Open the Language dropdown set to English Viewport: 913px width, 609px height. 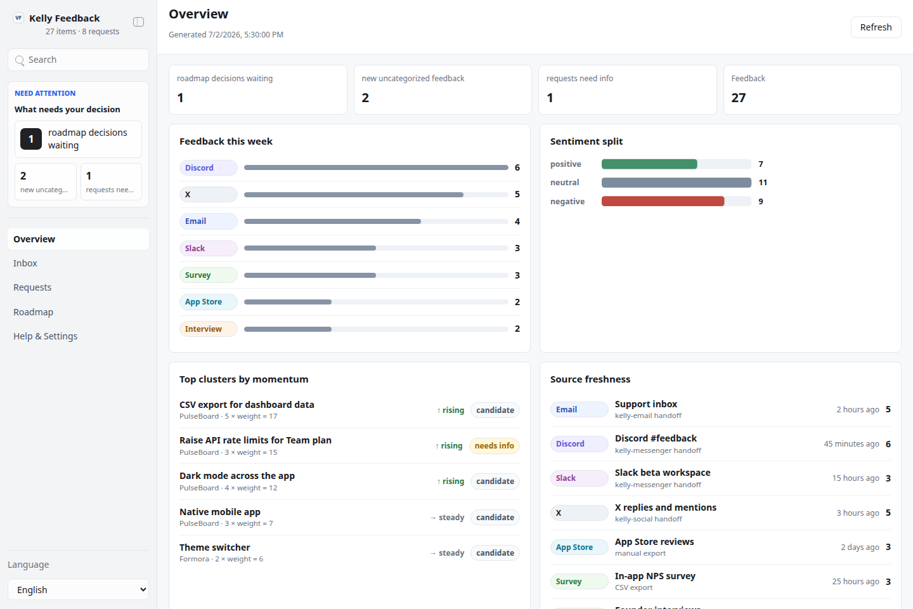(79, 589)
